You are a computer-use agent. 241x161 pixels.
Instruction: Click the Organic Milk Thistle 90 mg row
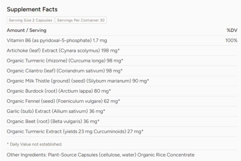tap(122, 81)
